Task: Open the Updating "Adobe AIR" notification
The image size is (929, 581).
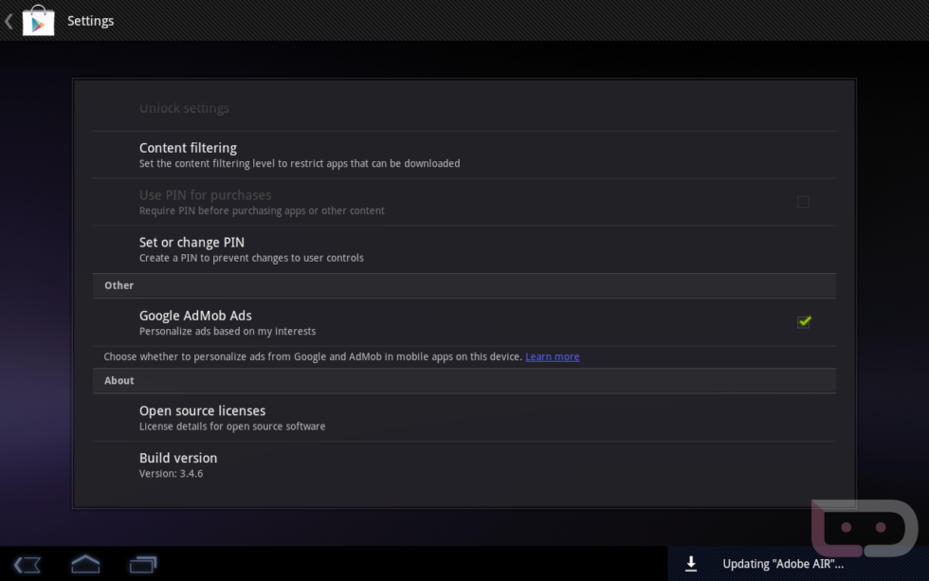Action: 782,564
